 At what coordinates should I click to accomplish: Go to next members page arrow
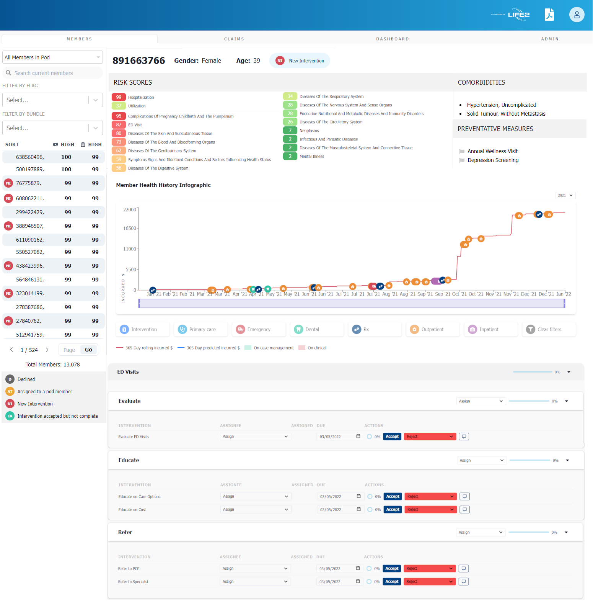coord(47,350)
